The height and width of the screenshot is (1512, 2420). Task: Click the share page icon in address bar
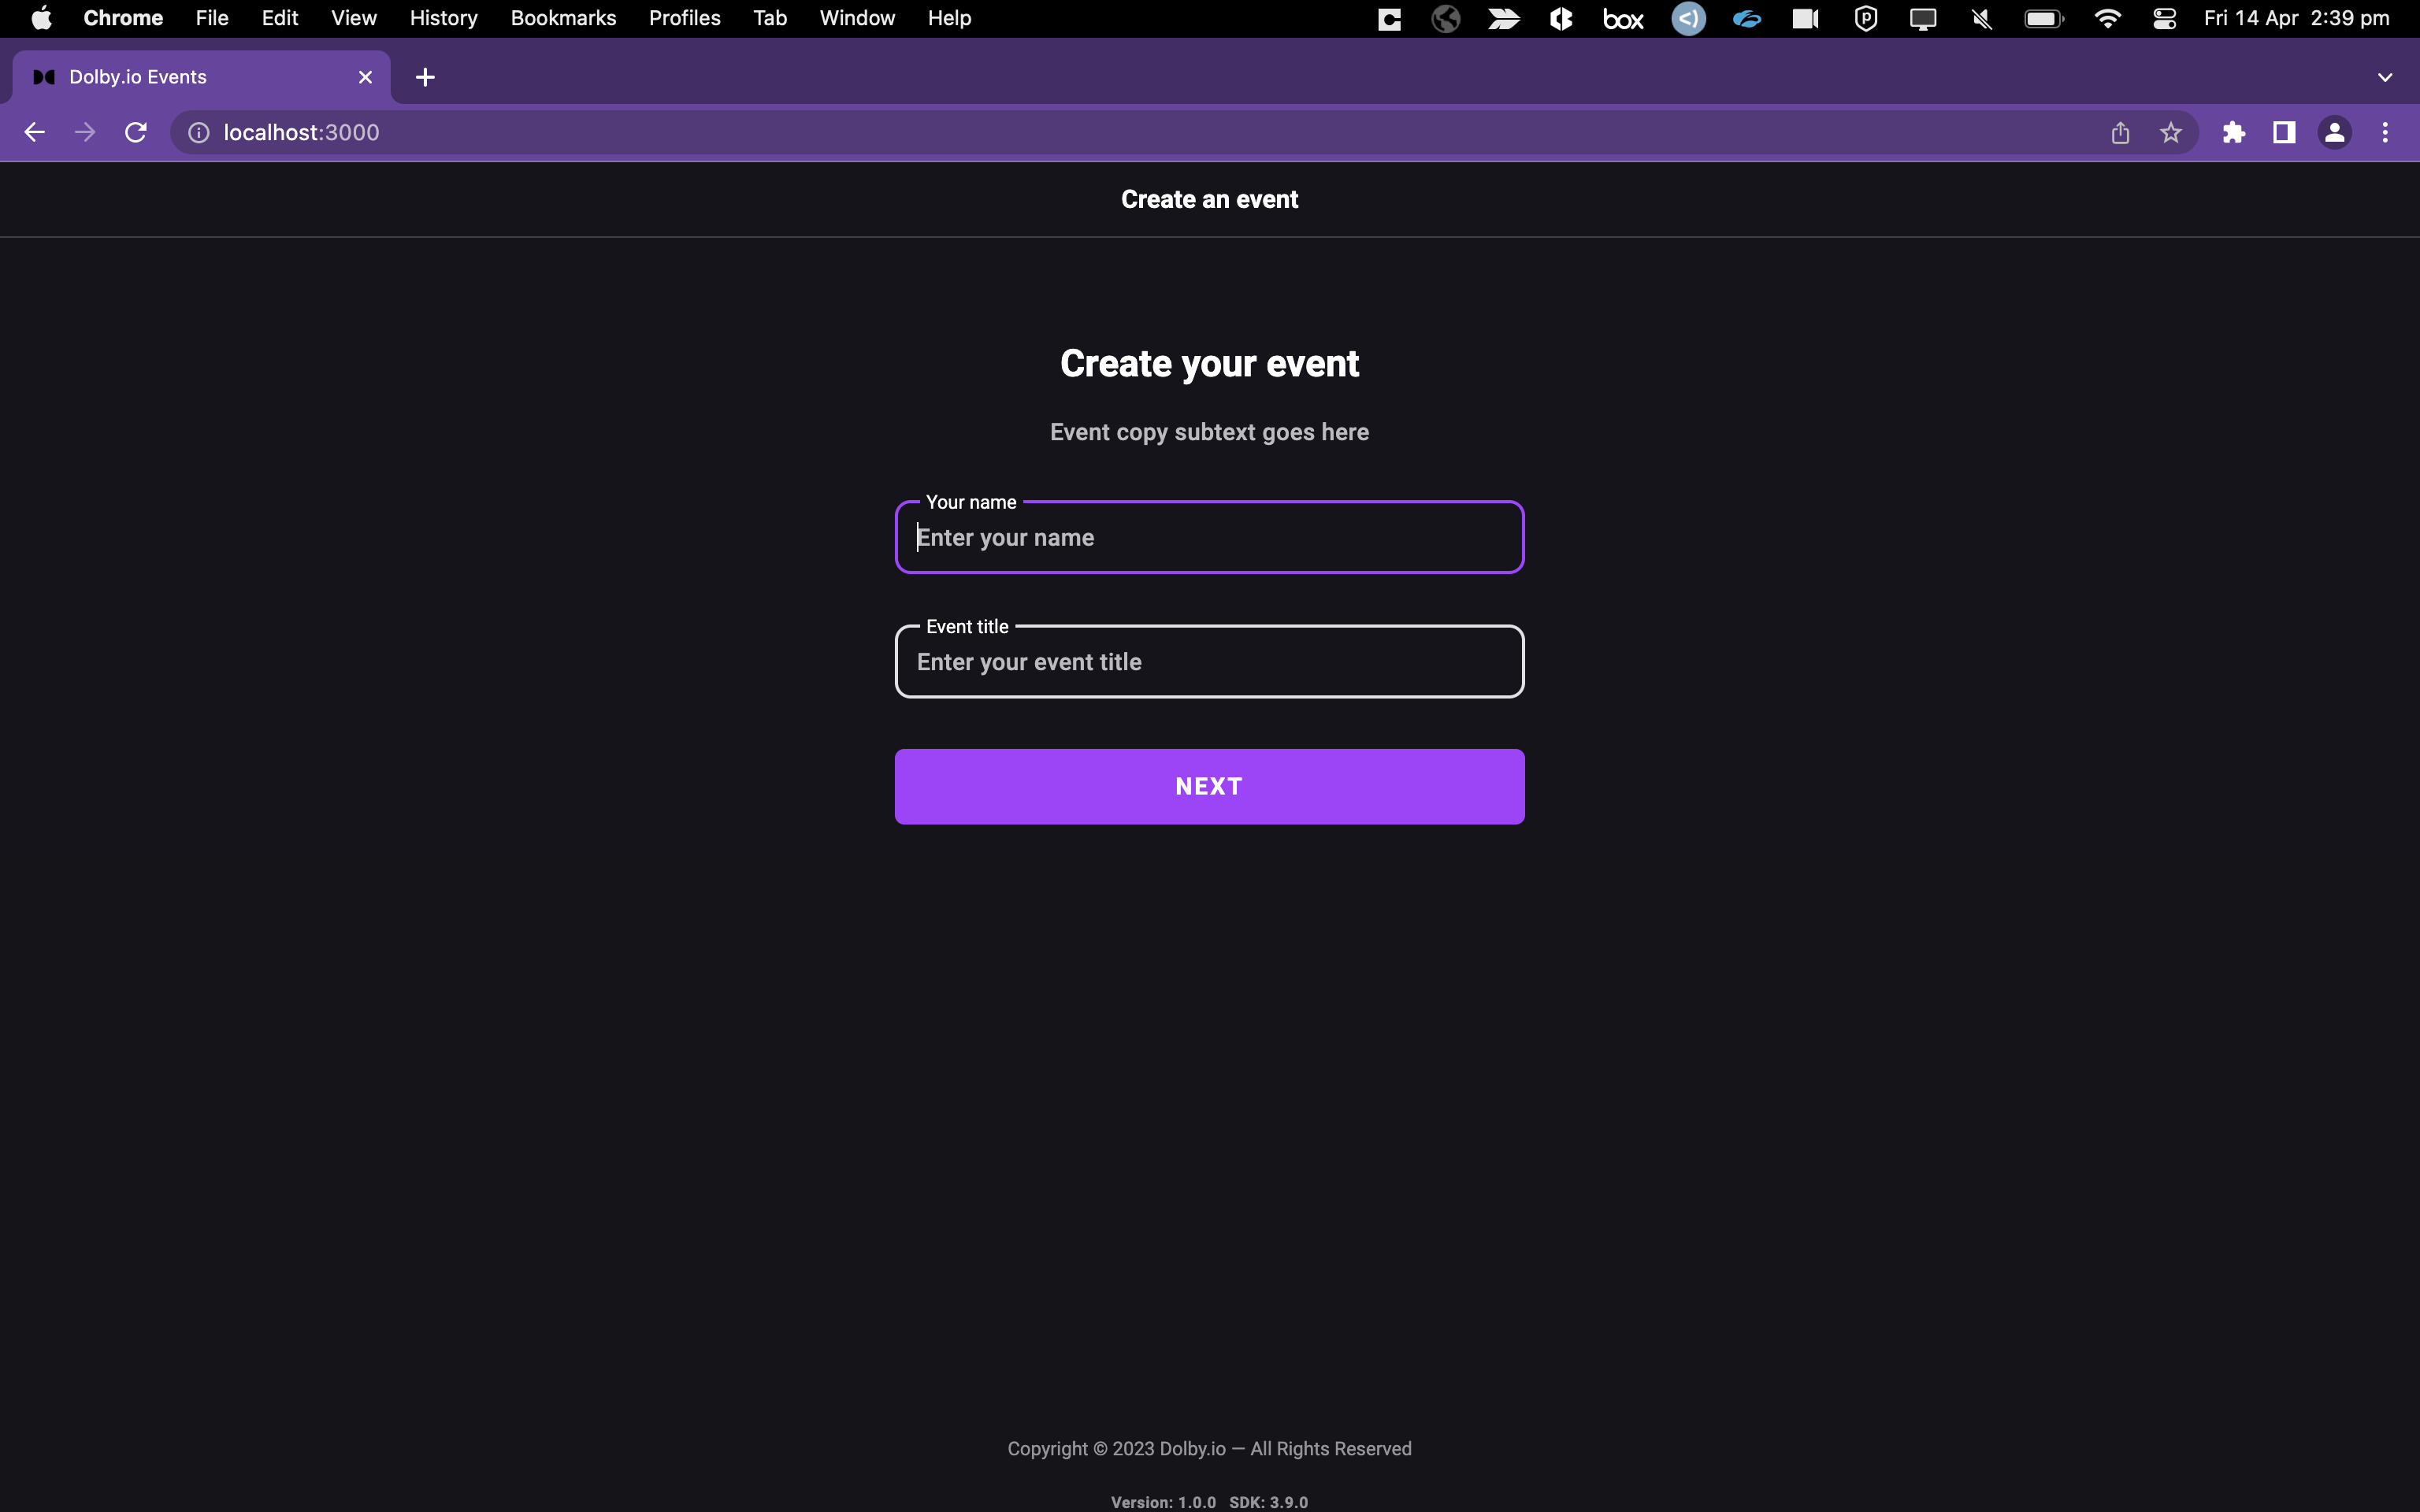(x=2120, y=132)
